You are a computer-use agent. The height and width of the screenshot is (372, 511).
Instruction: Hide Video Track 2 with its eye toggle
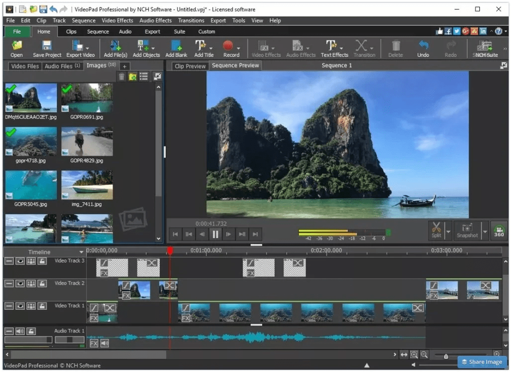[20, 283]
